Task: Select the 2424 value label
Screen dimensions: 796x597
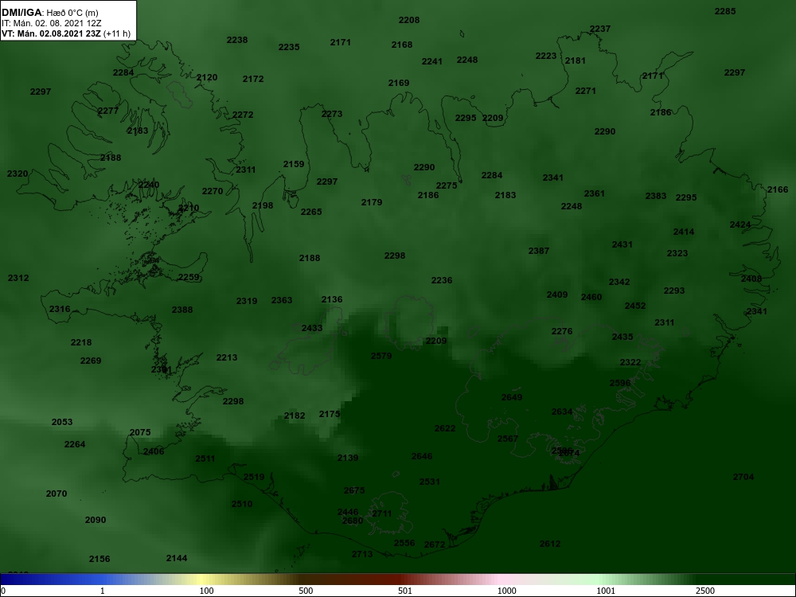Action: coord(740,224)
